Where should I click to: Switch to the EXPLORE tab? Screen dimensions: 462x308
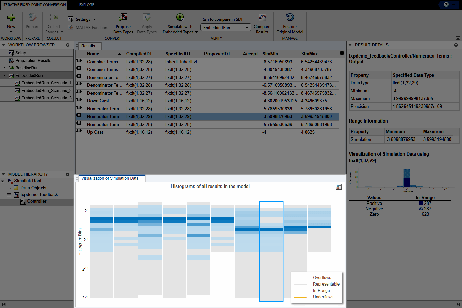coord(86,5)
